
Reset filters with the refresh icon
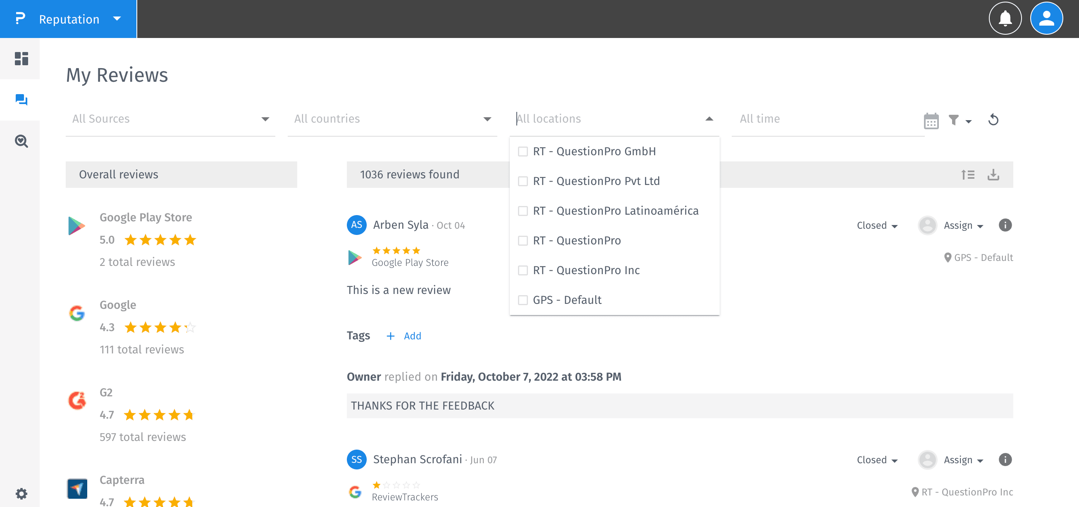(x=993, y=120)
